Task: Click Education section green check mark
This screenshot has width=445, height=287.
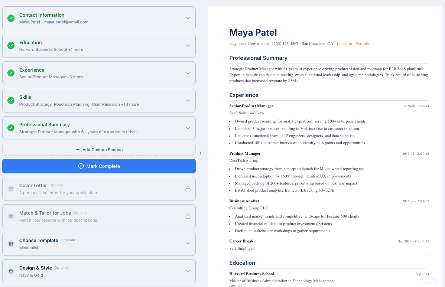Action: [11, 46]
